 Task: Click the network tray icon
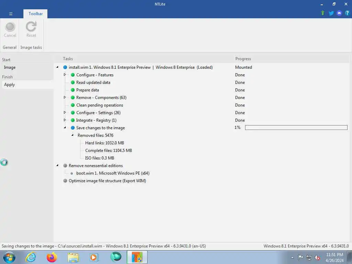coord(309,257)
